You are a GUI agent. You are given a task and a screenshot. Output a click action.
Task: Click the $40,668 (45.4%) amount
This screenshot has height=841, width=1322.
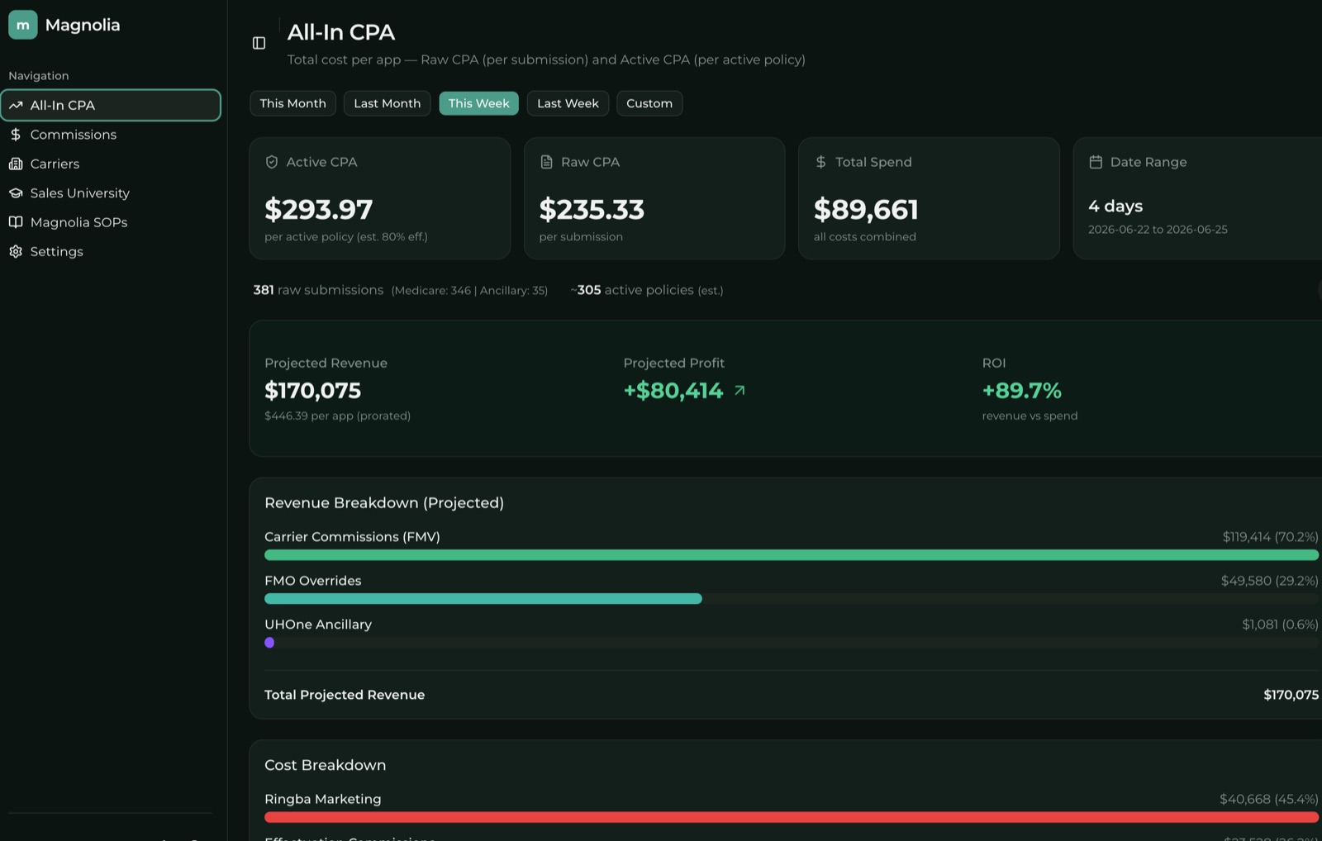(x=1269, y=799)
